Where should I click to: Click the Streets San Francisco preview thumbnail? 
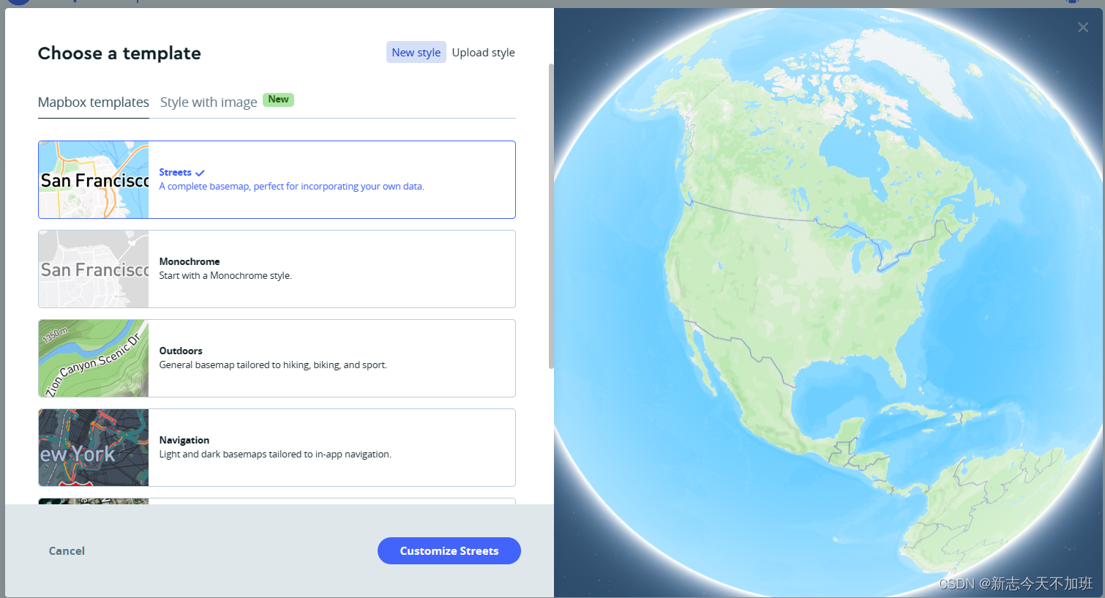[93, 179]
